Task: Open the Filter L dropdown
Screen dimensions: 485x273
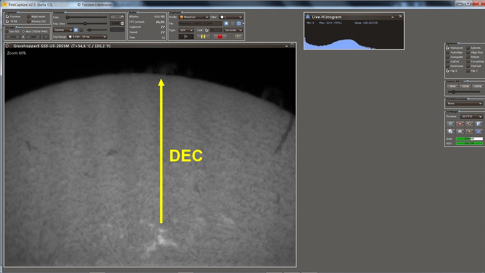Action: click(x=231, y=17)
